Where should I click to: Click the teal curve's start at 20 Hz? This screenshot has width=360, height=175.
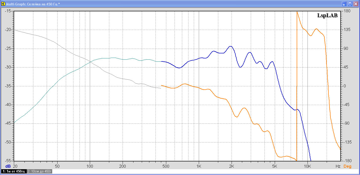15,122
